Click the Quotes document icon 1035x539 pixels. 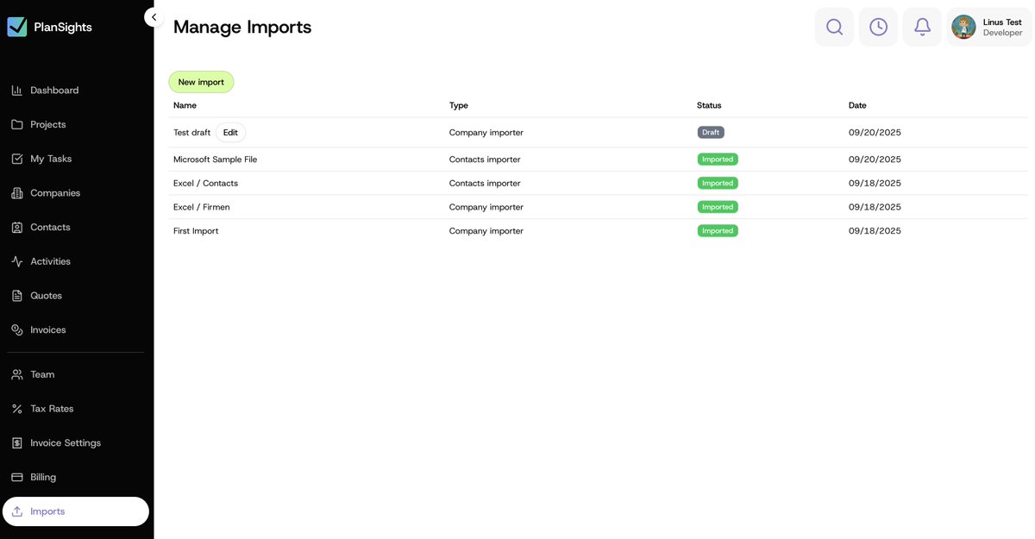(x=17, y=296)
